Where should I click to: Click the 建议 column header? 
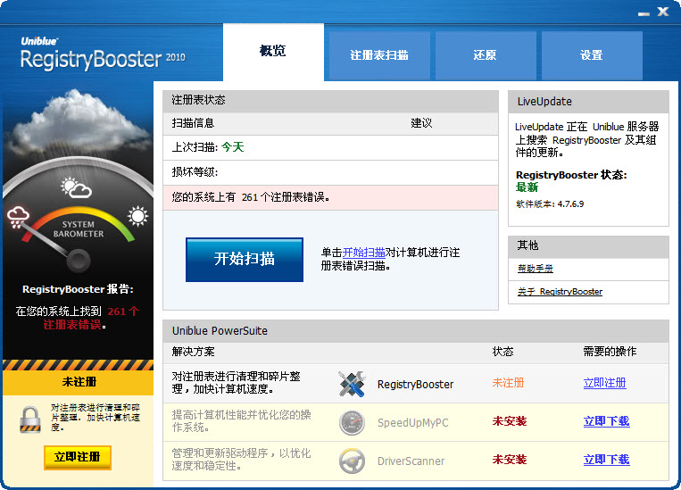point(421,123)
